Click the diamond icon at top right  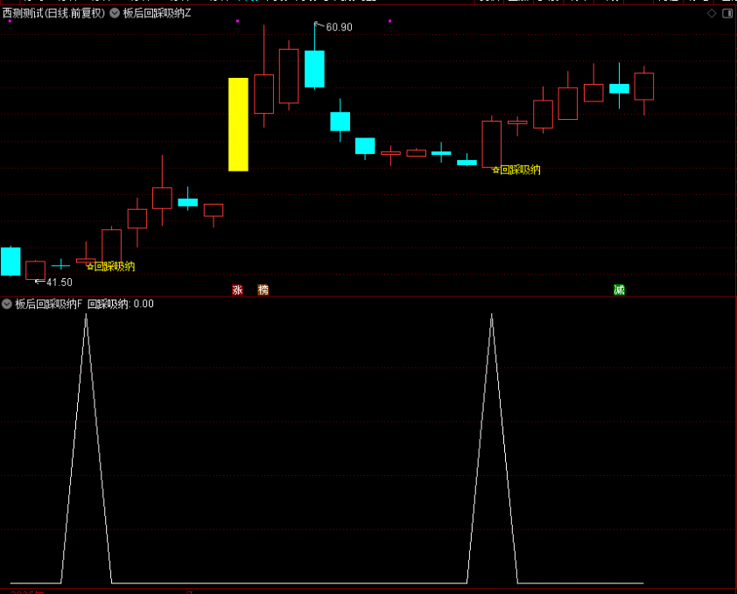pyautogui.click(x=712, y=13)
